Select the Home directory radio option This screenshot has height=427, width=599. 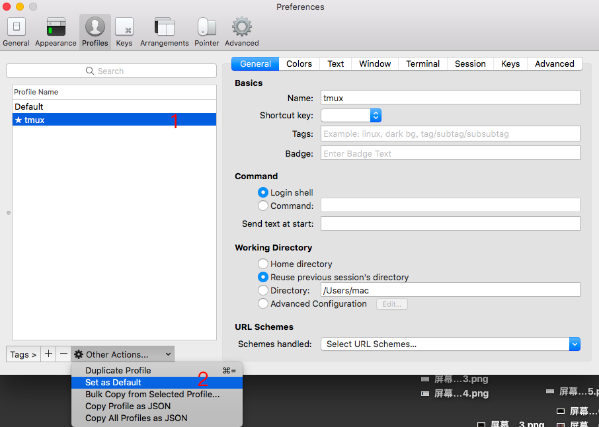tap(263, 264)
